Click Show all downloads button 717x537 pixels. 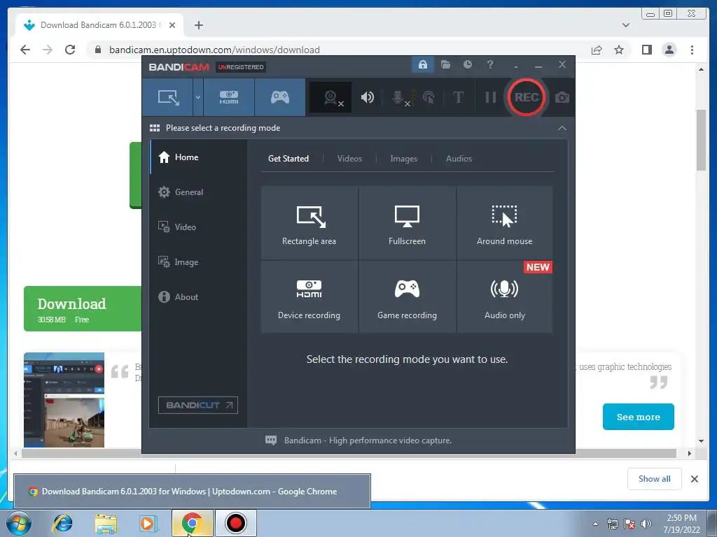[x=655, y=478]
